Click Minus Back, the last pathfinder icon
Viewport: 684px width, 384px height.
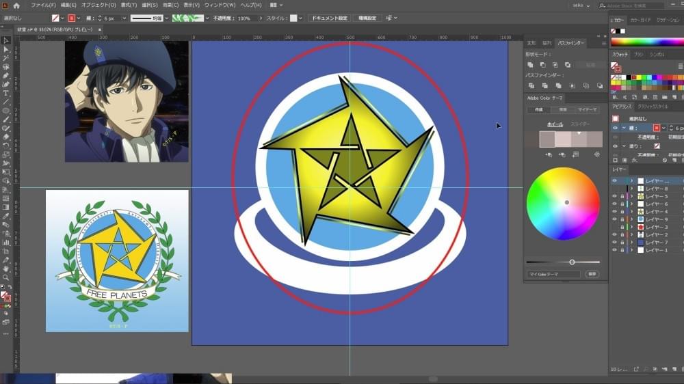click(600, 86)
